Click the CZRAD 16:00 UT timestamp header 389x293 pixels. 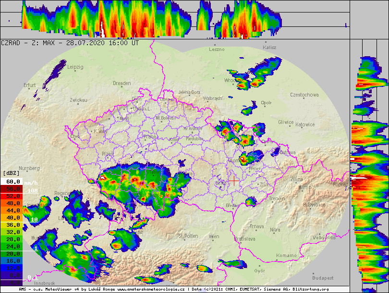click(x=70, y=43)
